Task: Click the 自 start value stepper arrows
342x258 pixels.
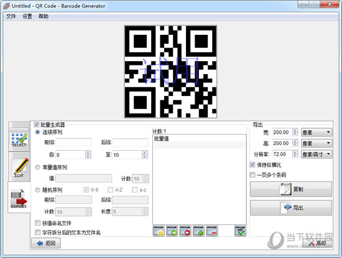Action: point(88,155)
